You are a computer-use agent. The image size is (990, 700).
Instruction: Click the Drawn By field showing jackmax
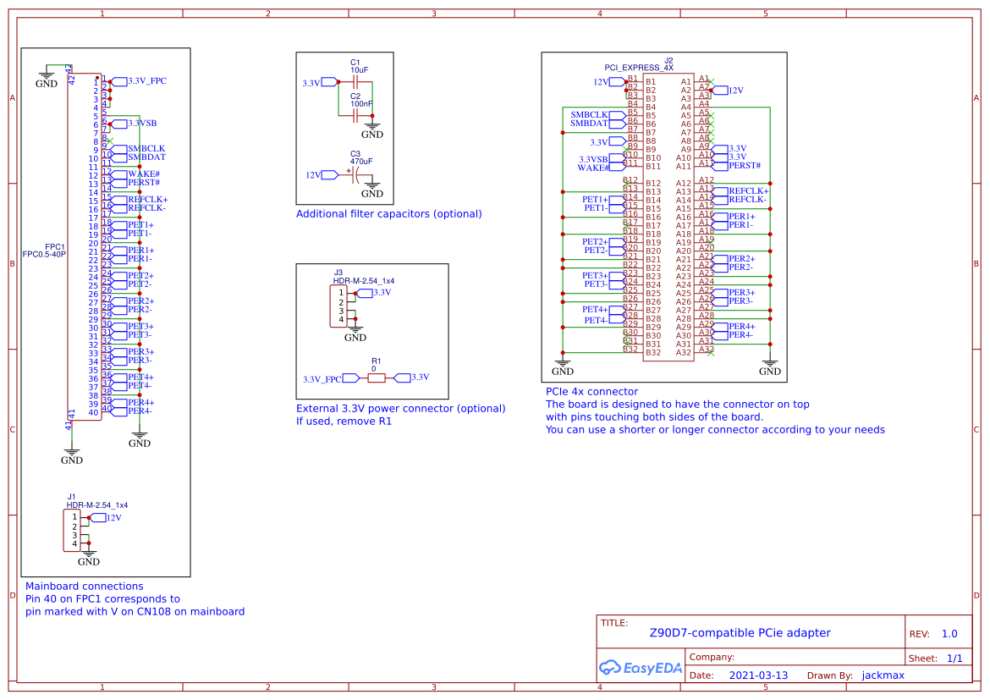click(883, 675)
